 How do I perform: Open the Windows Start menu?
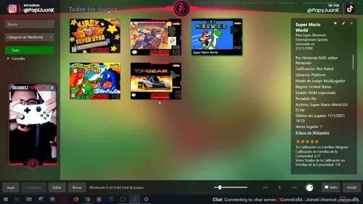6,199
